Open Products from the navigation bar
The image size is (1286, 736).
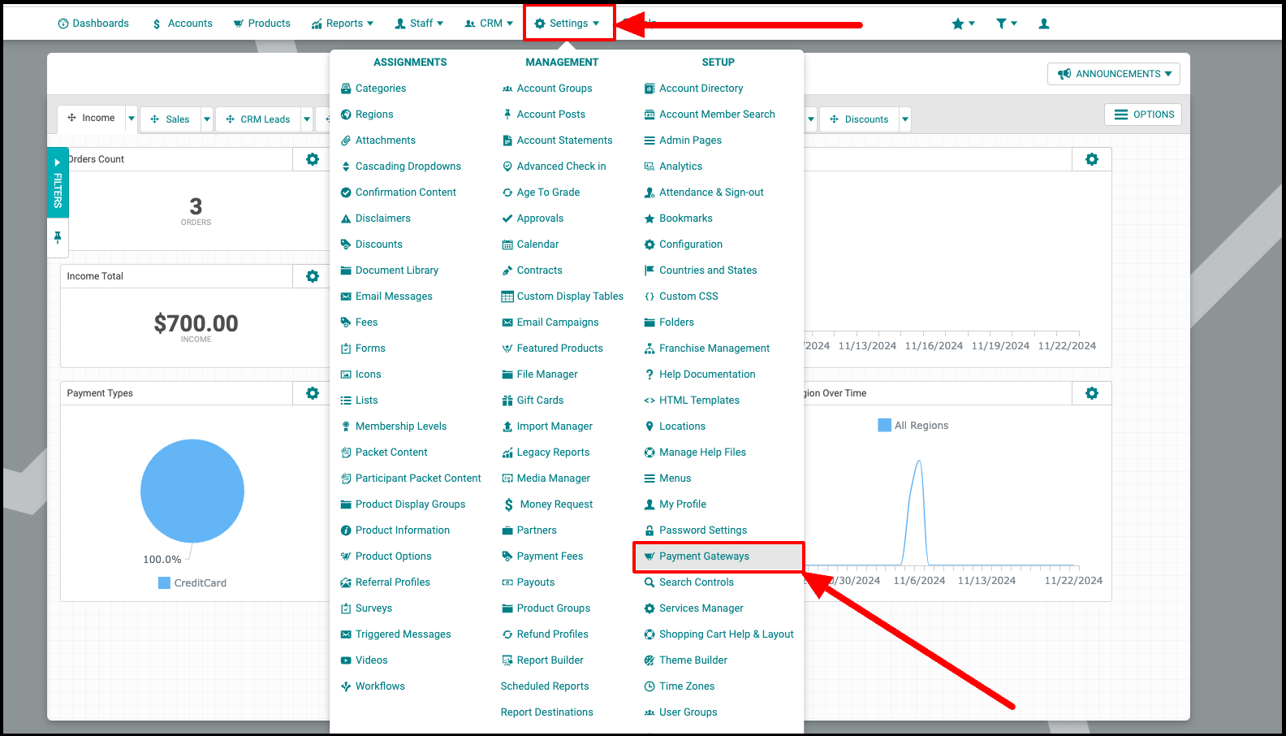coord(261,24)
